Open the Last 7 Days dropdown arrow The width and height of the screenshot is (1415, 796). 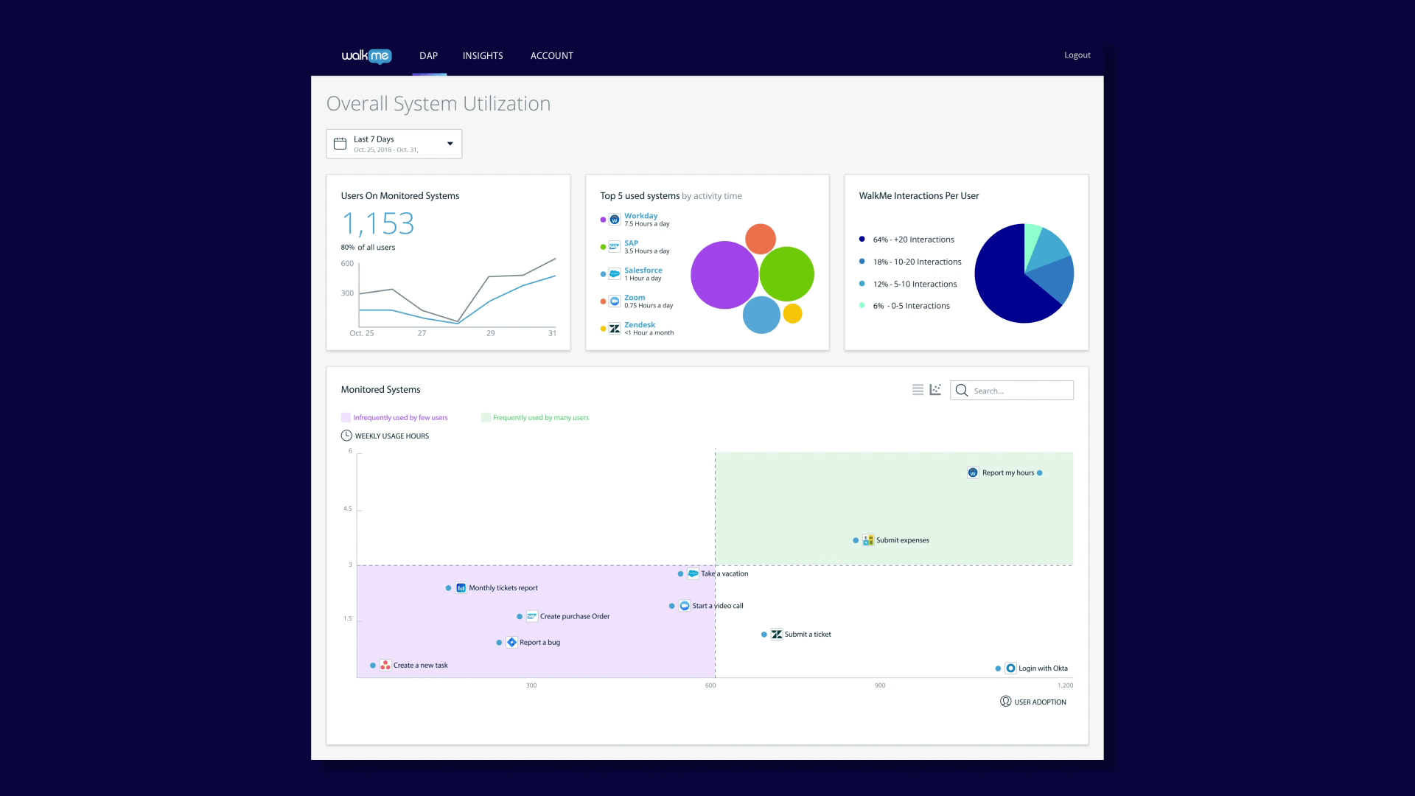[450, 144]
